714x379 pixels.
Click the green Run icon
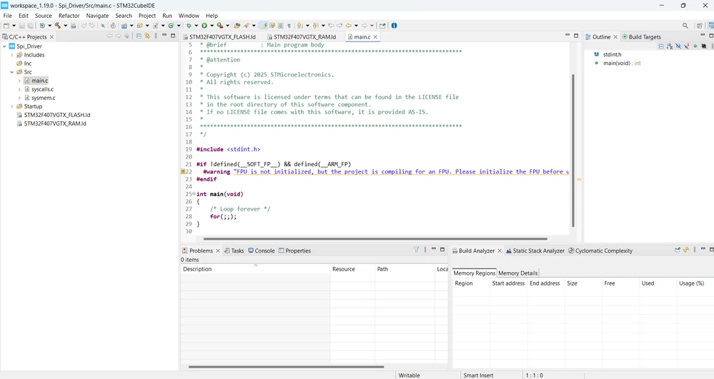204,26
